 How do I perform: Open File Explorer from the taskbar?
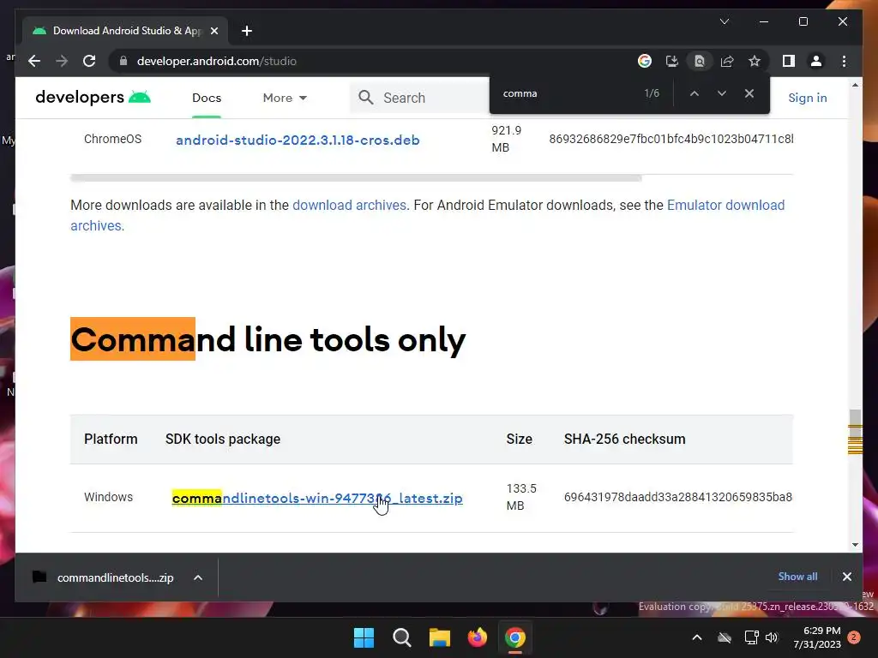(440, 637)
